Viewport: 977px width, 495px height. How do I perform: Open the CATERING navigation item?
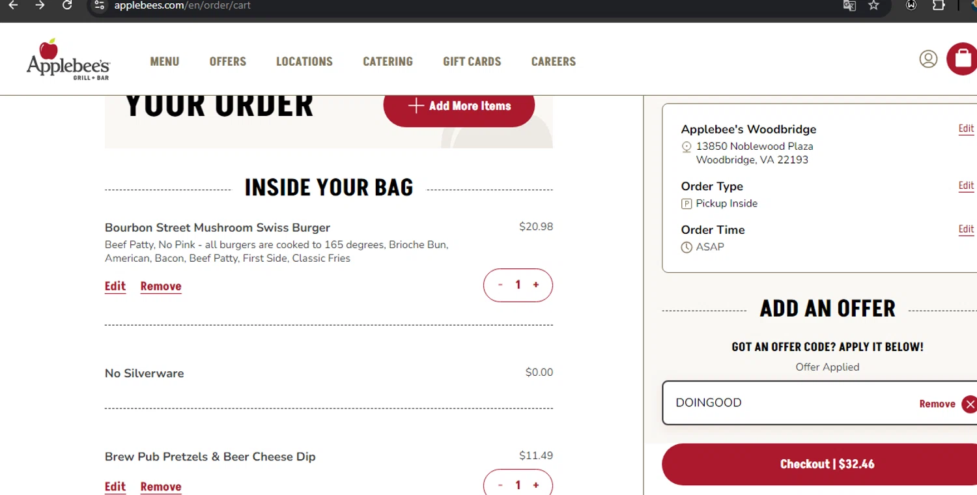coord(388,61)
